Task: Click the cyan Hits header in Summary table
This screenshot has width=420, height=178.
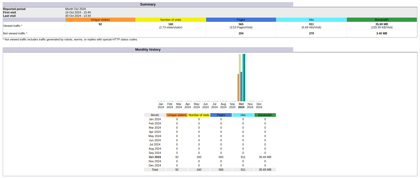Action: point(311,20)
